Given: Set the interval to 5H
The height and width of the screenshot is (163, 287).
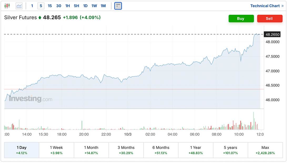Looking at the screenshot, I should 76,6.
